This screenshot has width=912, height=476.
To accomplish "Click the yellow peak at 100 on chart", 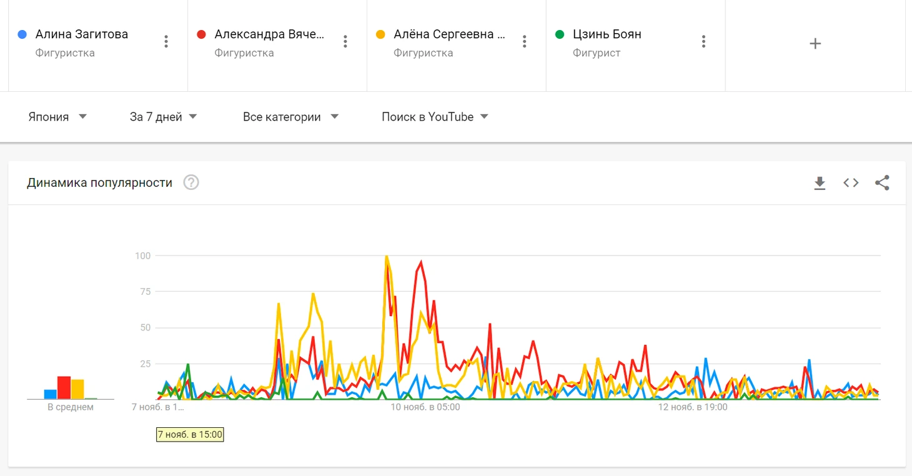I will 387,257.
